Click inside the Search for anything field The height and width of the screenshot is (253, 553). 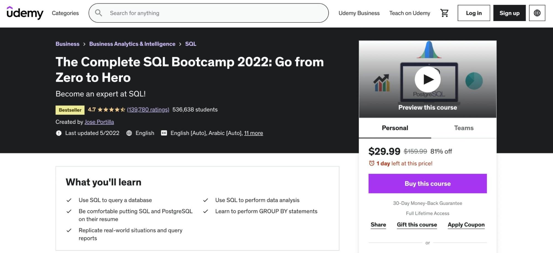(194, 13)
